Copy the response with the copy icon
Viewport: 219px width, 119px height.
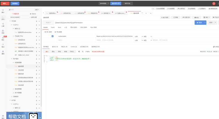click(x=79, y=52)
